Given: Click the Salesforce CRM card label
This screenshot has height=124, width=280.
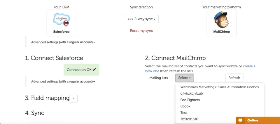Looking at the screenshot, I should [x=61, y=32].
